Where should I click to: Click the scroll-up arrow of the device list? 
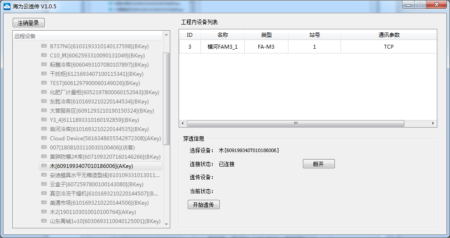166,35
